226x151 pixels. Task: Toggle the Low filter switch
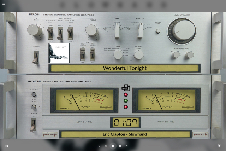pyautogui.click(x=82, y=54)
